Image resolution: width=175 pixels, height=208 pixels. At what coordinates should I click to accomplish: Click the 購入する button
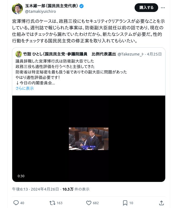click(x=146, y=8)
